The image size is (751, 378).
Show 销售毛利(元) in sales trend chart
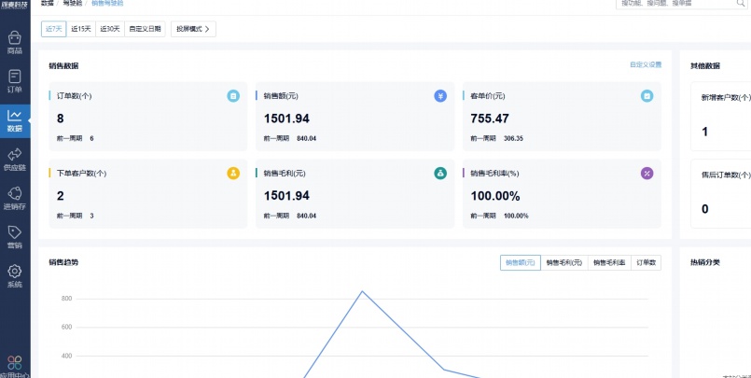coord(563,262)
